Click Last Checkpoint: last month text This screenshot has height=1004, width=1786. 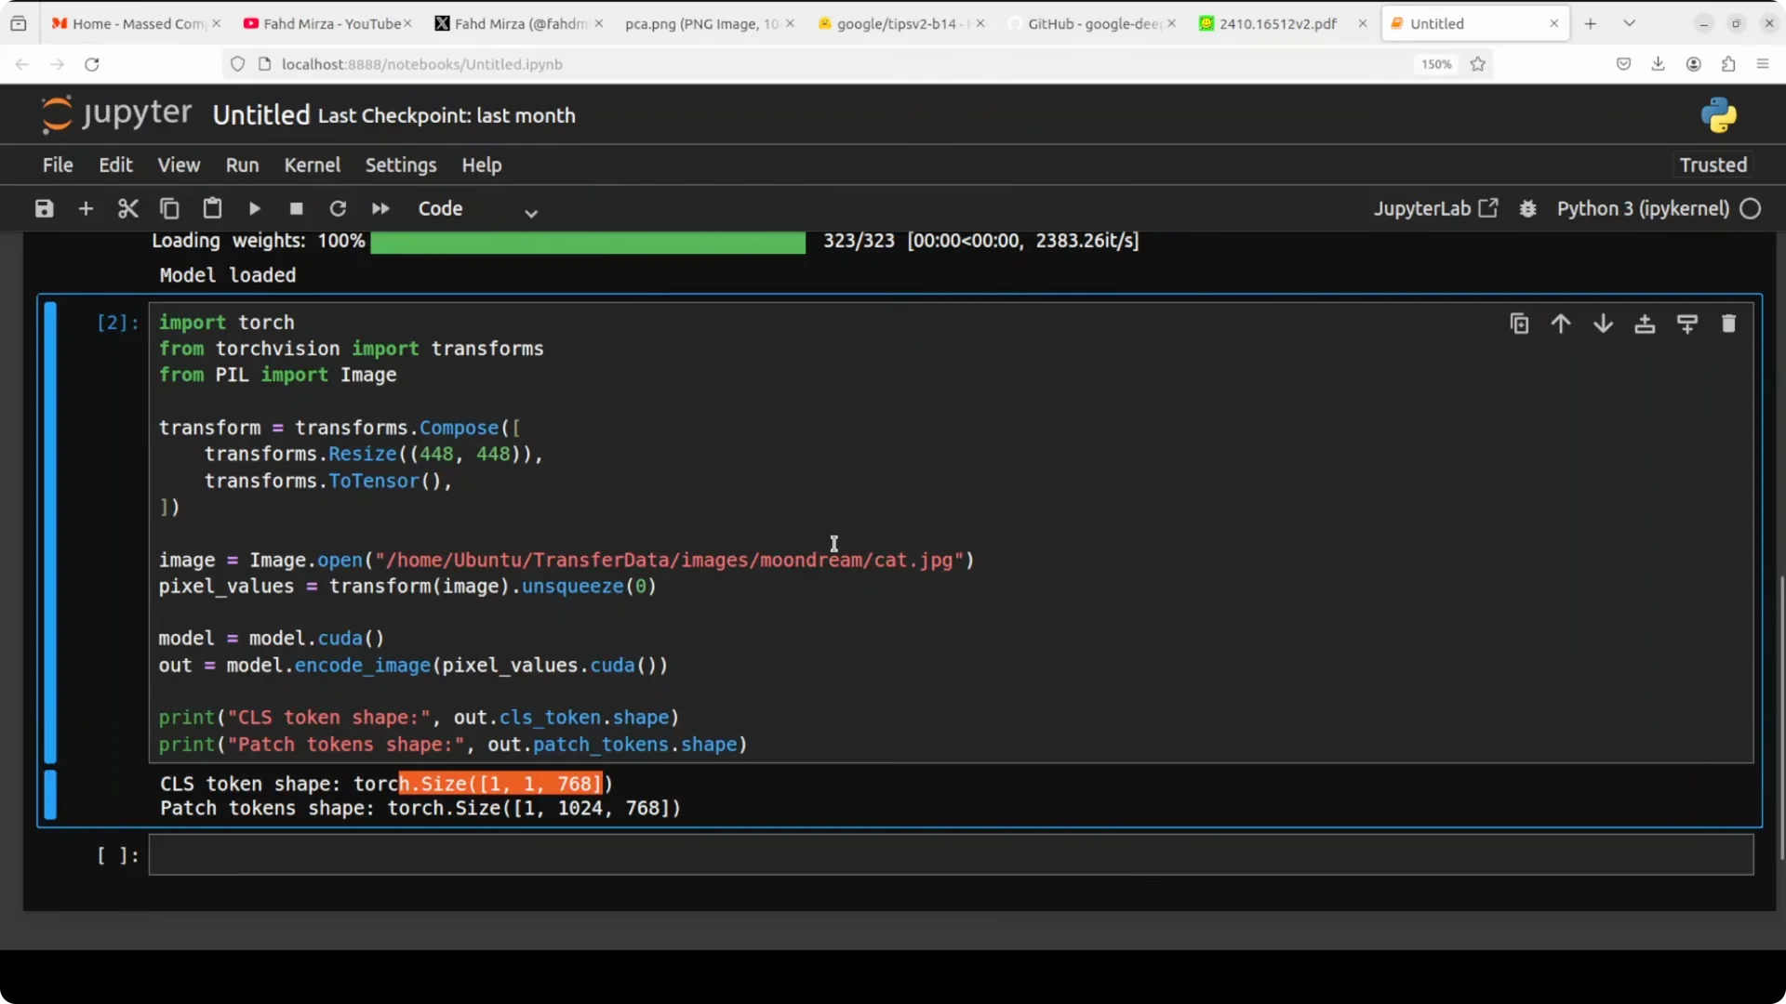click(446, 115)
